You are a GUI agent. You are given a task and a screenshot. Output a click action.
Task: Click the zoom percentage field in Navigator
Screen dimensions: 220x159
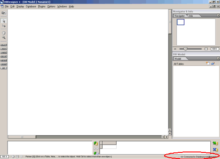215,49
